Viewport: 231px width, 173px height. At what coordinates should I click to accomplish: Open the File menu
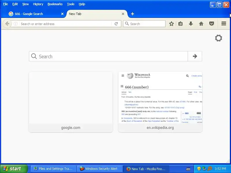pos(5,4)
